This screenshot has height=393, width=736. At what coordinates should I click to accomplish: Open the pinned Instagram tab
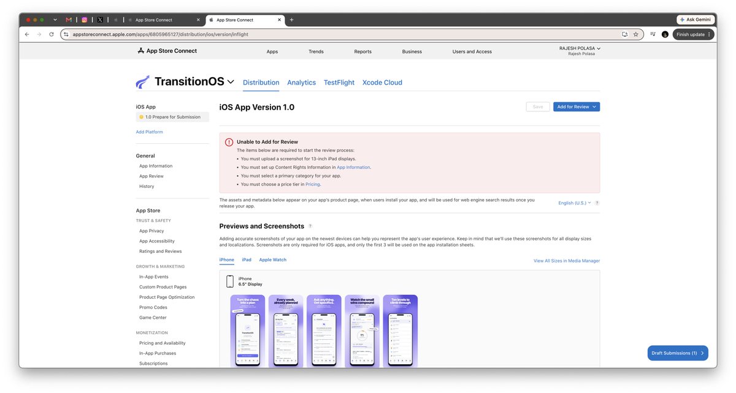pos(85,20)
